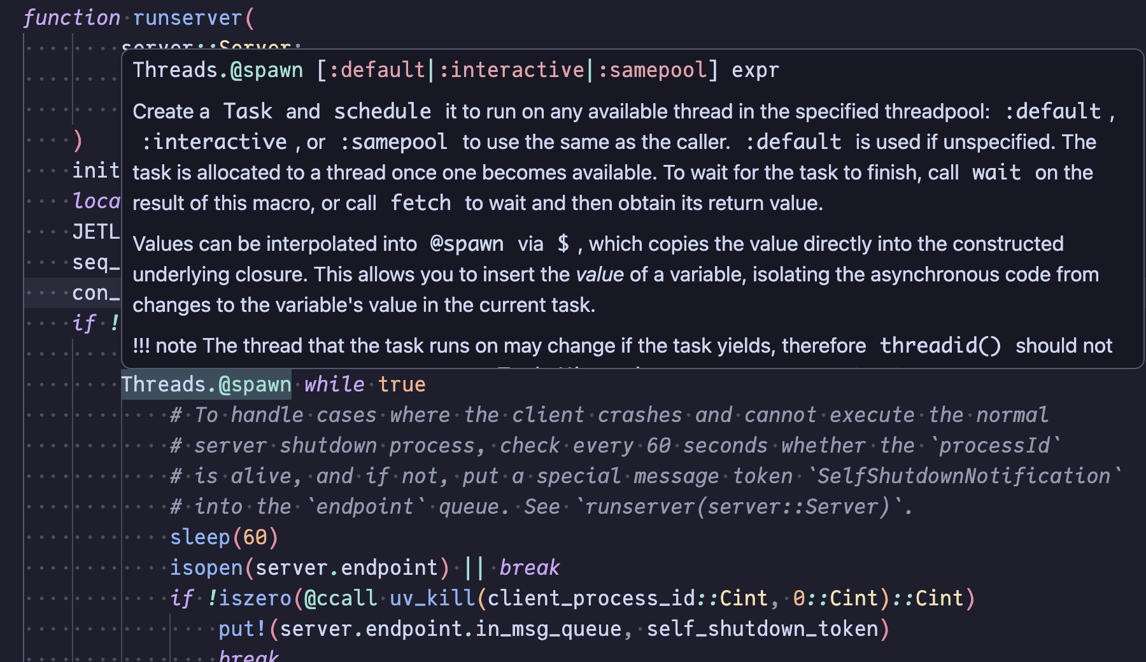Click comment line 'To handle cases where'
Screen dimensions: 1146x662
[x=609, y=415]
